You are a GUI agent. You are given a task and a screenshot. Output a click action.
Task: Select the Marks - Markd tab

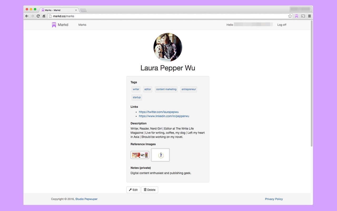tap(59, 10)
